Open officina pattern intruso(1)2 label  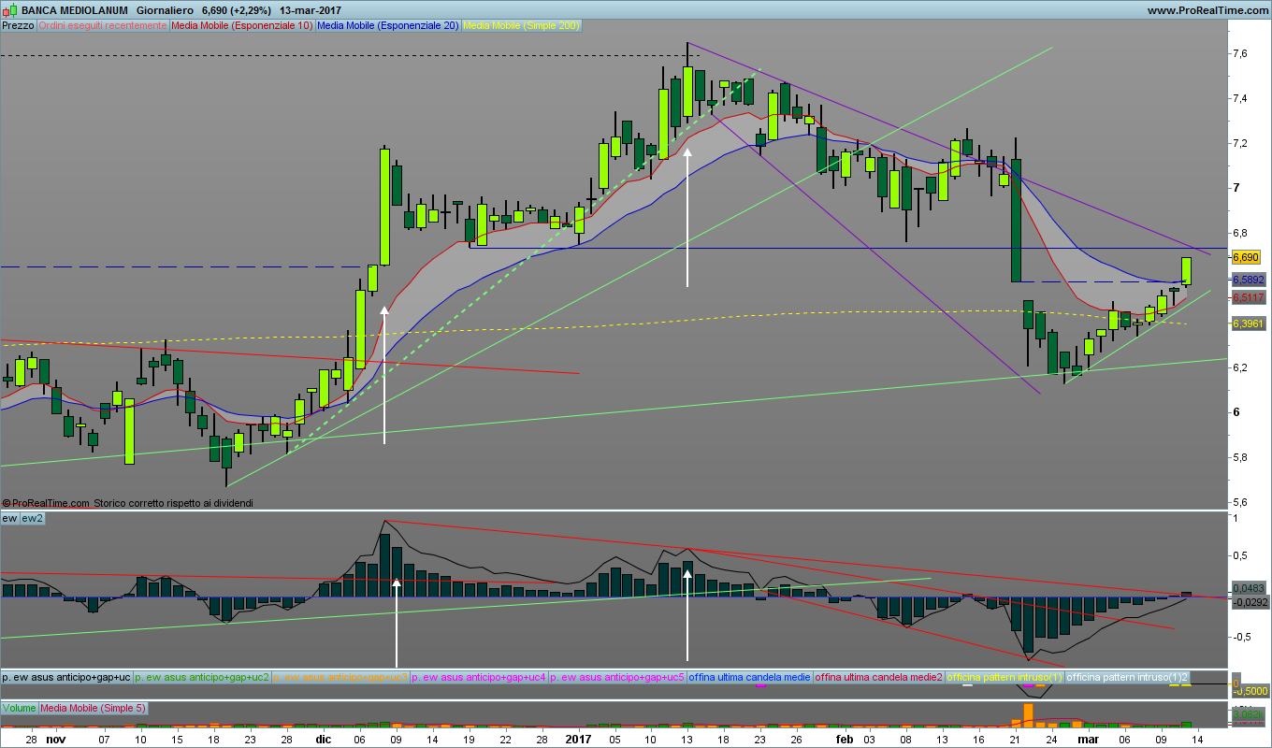[1127, 677]
